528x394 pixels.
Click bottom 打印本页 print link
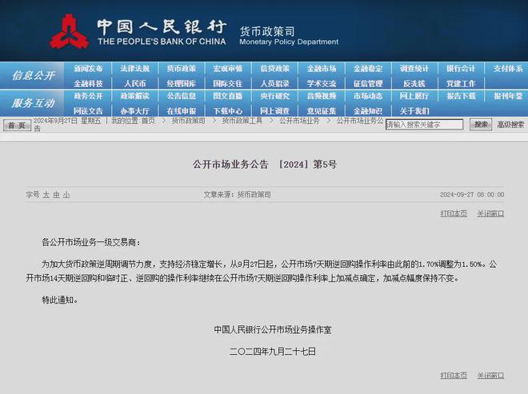[x=454, y=375]
